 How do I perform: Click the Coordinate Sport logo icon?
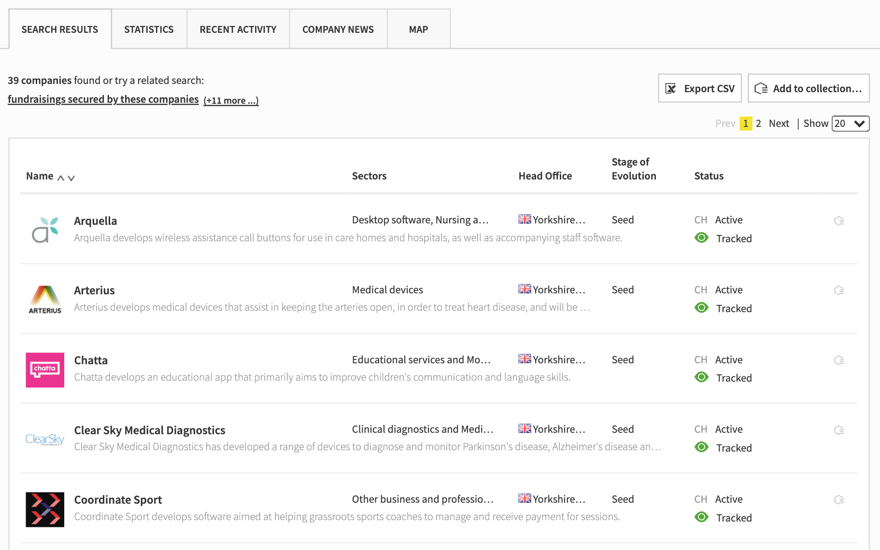[45, 509]
